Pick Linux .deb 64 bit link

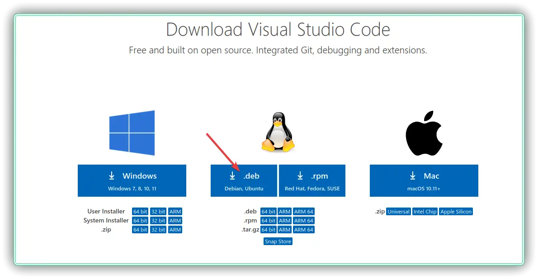(268, 211)
